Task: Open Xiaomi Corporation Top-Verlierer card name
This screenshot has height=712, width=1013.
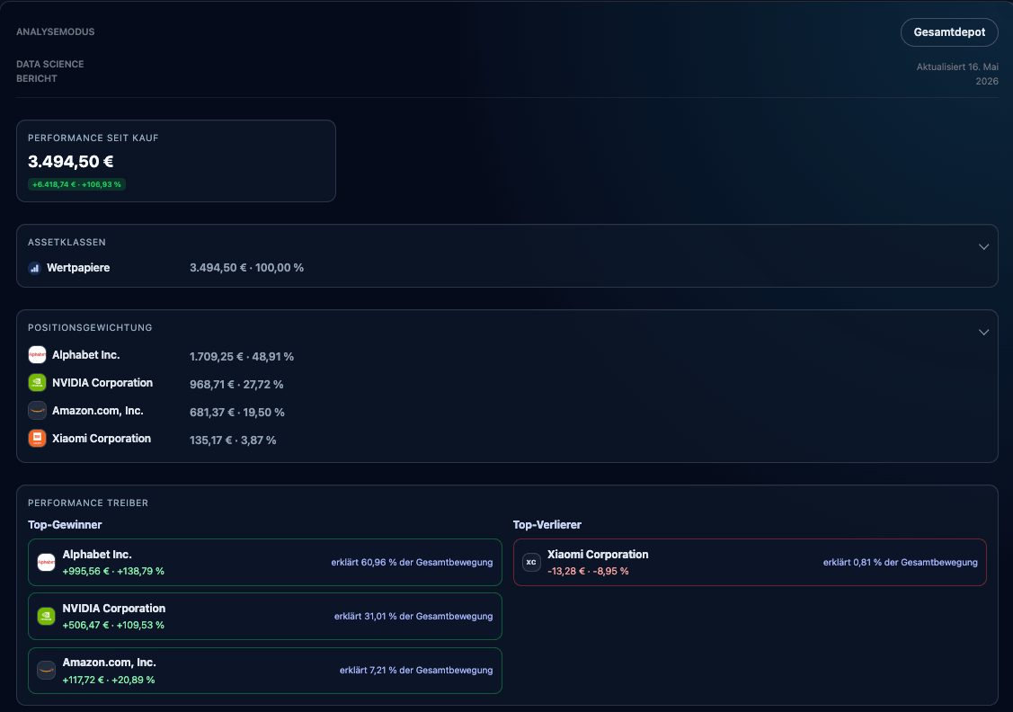Action: pyautogui.click(x=598, y=555)
